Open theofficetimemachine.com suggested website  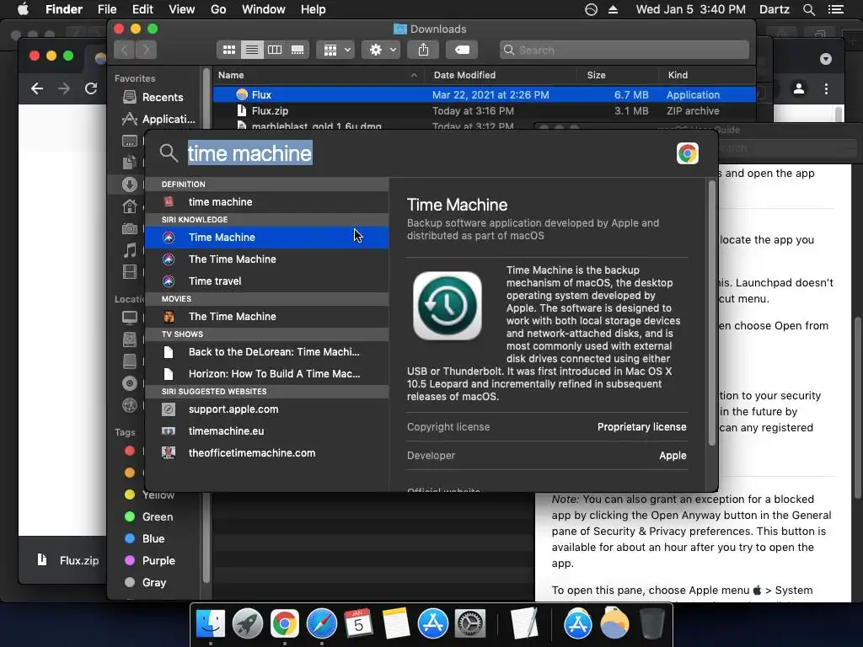[x=267, y=453]
